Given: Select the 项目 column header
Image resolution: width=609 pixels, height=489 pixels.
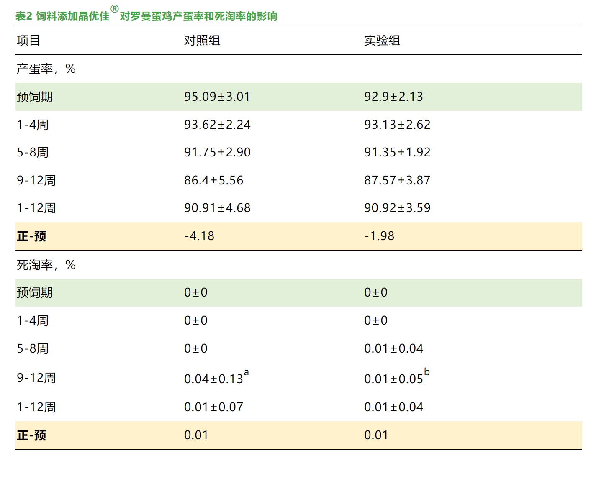Looking at the screenshot, I should tap(28, 41).
